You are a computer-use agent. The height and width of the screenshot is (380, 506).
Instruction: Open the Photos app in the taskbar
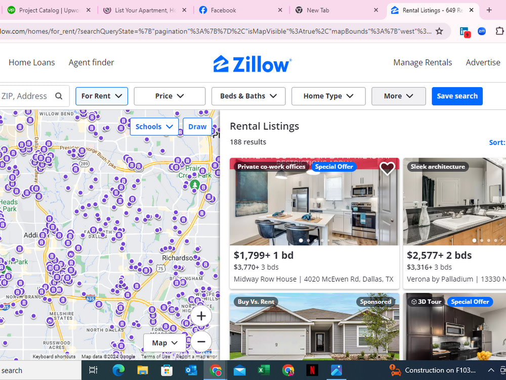(x=336, y=370)
